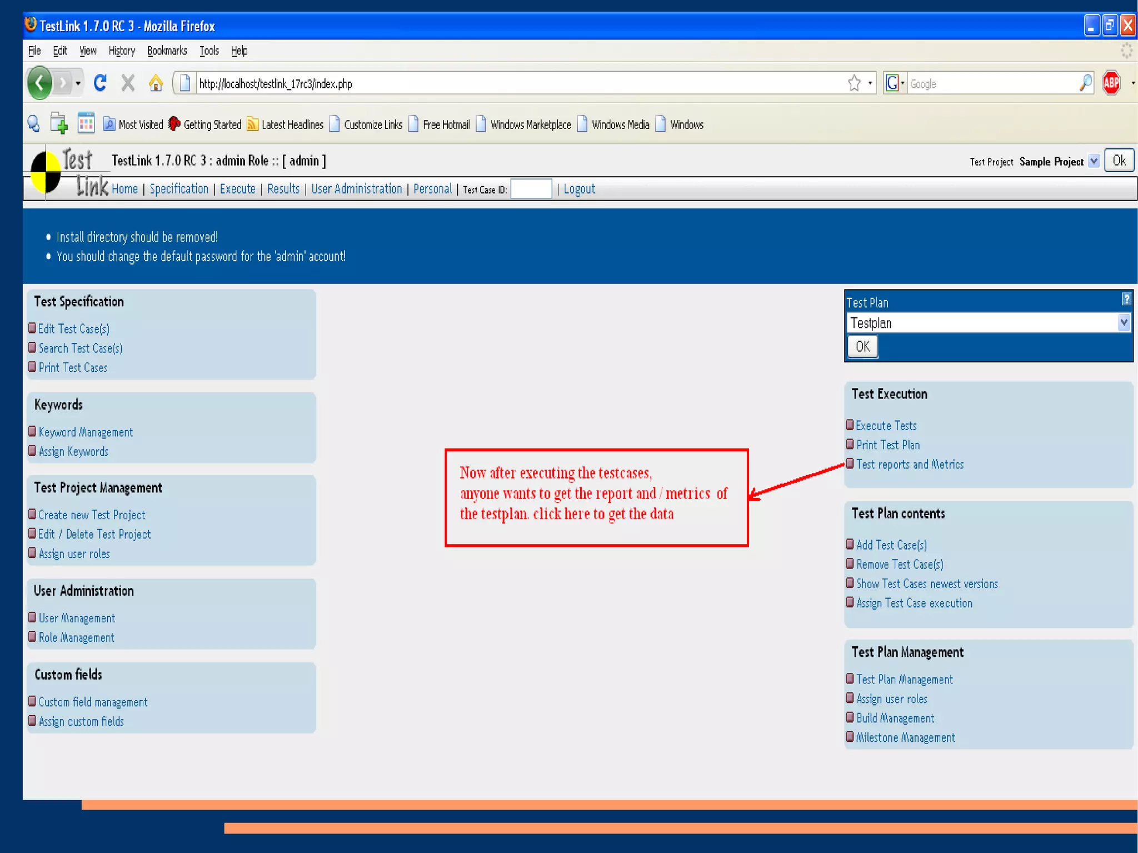The height and width of the screenshot is (853, 1138).
Task: Open the Results navigation link
Action: tap(283, 189)
